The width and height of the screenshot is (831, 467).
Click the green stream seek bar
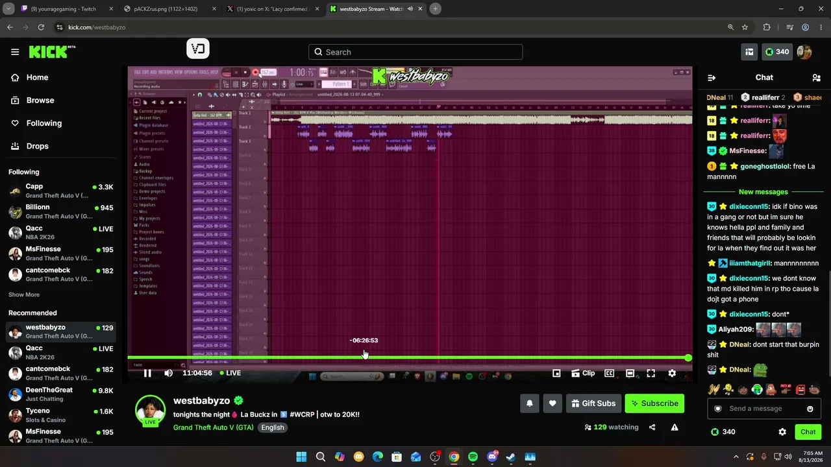[409, 357]
